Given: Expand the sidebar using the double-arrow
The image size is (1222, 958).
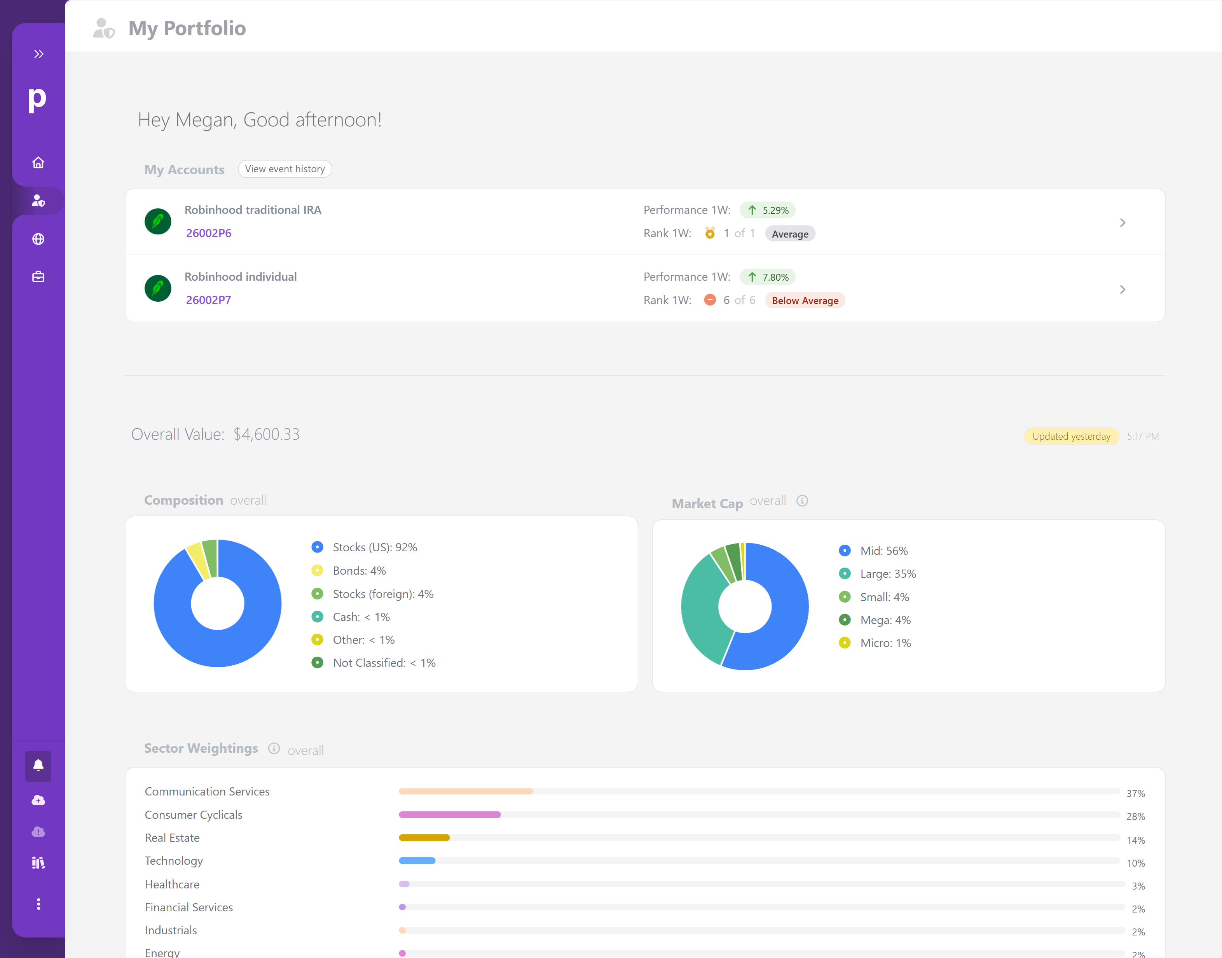Looking at the screenshot, I should click(x=39, y=53).
